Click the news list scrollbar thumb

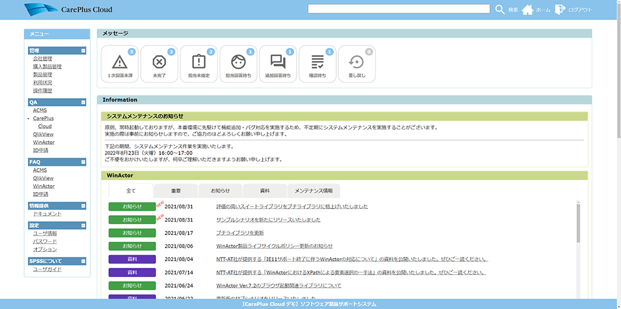(578, 224)
